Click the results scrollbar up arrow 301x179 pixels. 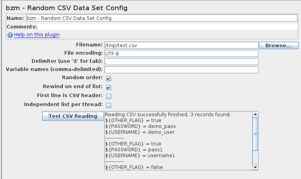[x=255, y=115]
